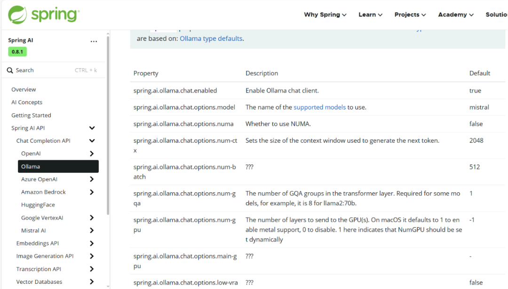Screen dimensions: 508x289
Task: Click spring.ai.ollama.chat.options.model property cell
Action: 184,107
